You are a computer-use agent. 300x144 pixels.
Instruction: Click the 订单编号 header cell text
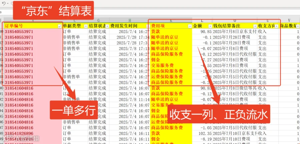coord(14,26)
